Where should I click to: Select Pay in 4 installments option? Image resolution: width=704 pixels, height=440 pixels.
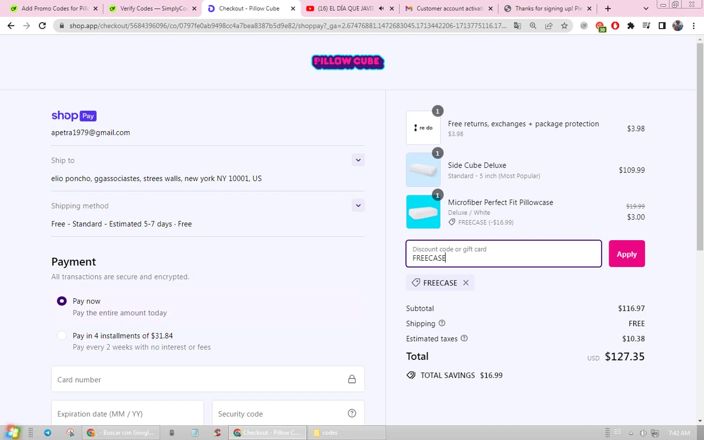point(61,336)
